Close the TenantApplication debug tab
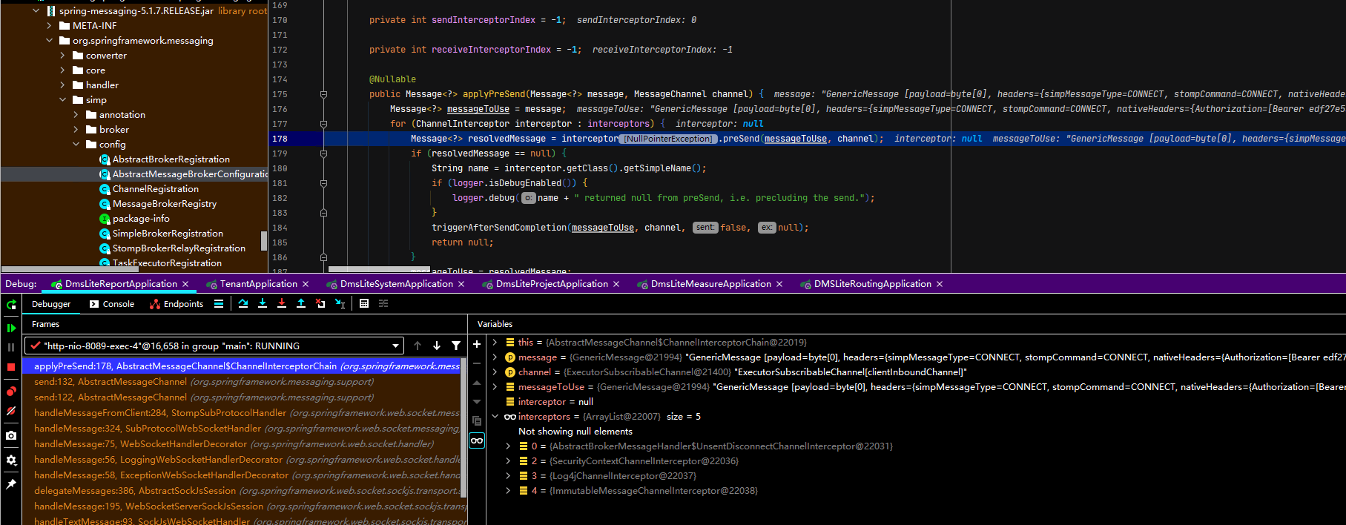 (x=306, y=284)
